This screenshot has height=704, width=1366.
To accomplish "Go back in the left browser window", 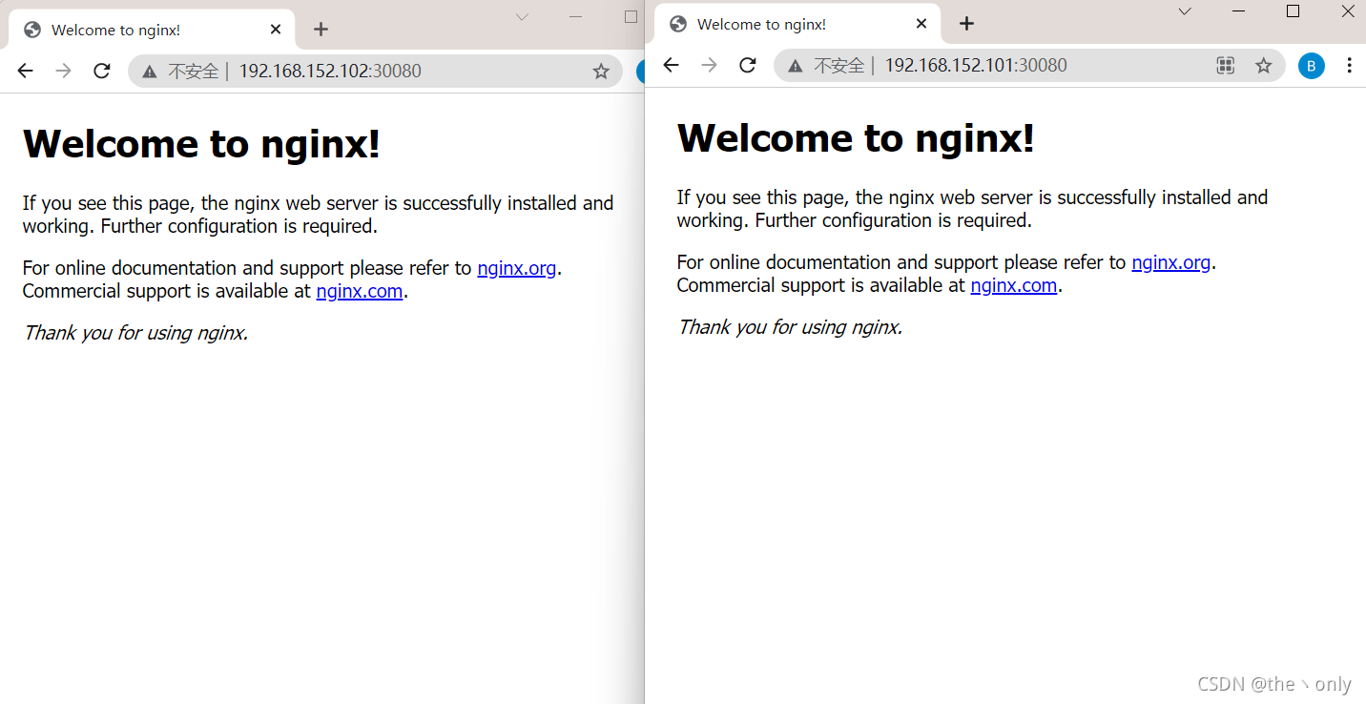I will pos(26,71).
